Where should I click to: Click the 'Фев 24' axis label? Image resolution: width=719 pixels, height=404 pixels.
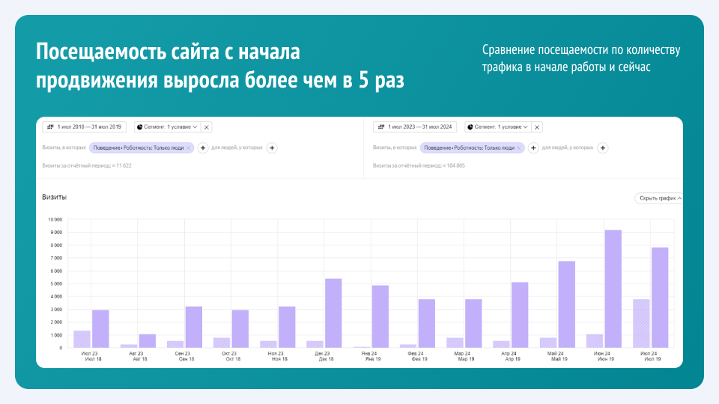click(416, 354)
